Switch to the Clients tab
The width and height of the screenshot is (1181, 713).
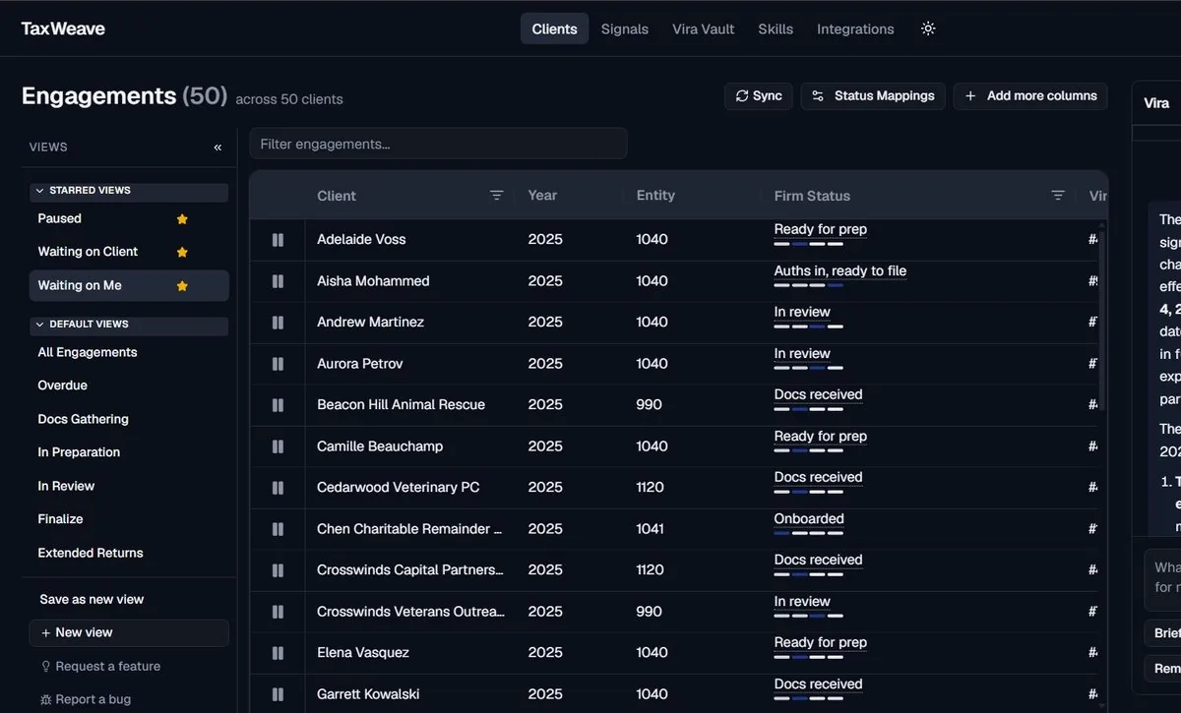pyautogui.click(x=554, y=29)
